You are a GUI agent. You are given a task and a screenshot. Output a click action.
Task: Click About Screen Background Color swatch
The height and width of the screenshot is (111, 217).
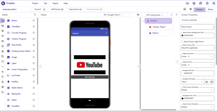(183, 35)
